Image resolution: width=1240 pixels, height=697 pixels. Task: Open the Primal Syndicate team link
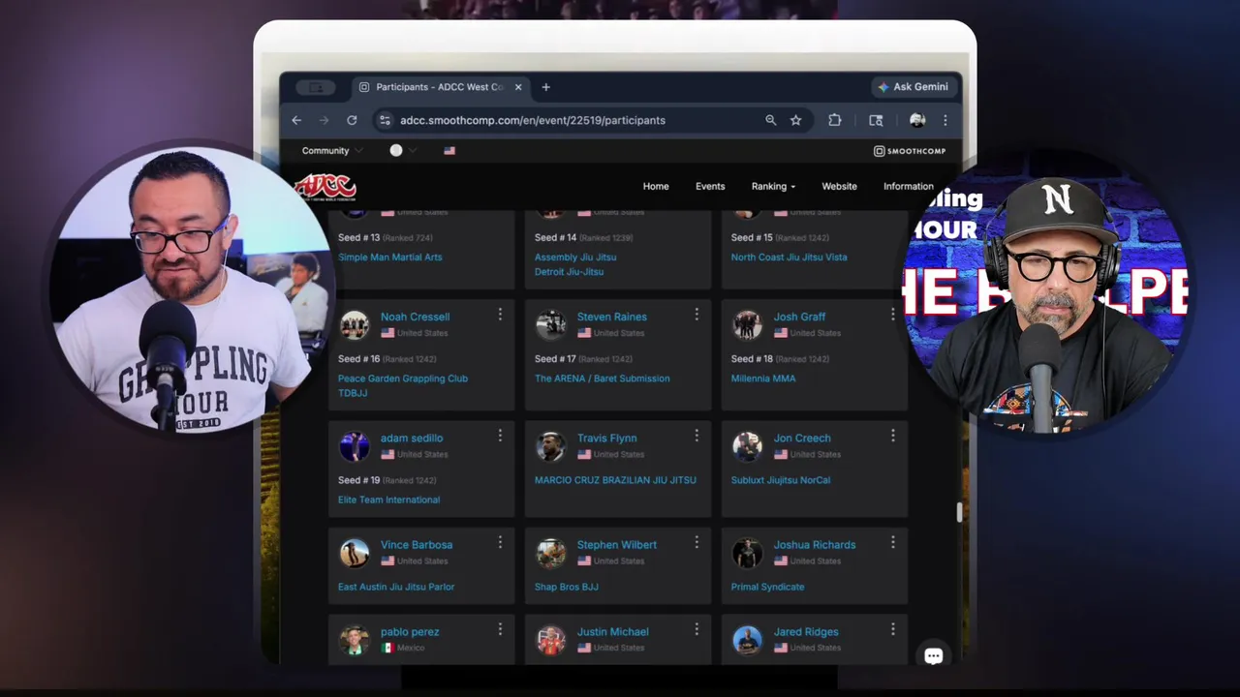click(x=767, y=587)
